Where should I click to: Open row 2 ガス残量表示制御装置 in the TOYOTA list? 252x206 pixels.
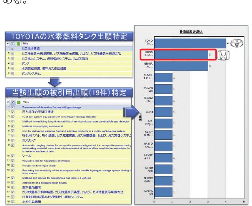71,54
